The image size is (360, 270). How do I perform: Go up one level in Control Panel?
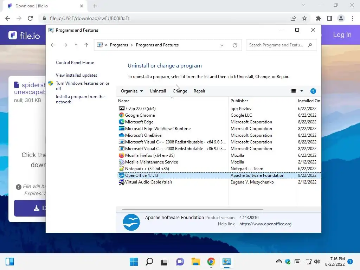point(86,45)
